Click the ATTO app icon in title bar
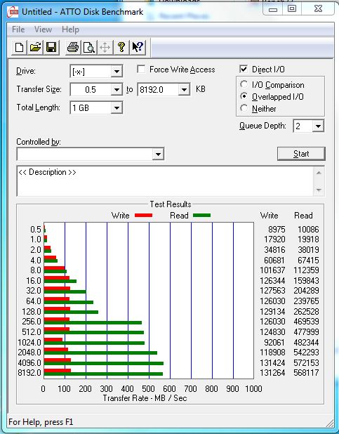 13,12
